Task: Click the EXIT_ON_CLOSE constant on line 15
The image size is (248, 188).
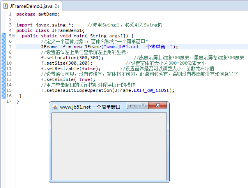Action: pos(151,90)
